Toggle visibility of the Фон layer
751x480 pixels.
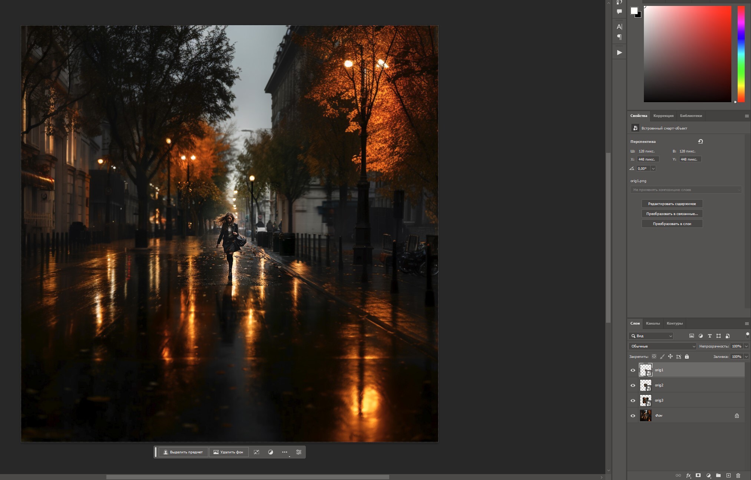(x=633, y=416)
